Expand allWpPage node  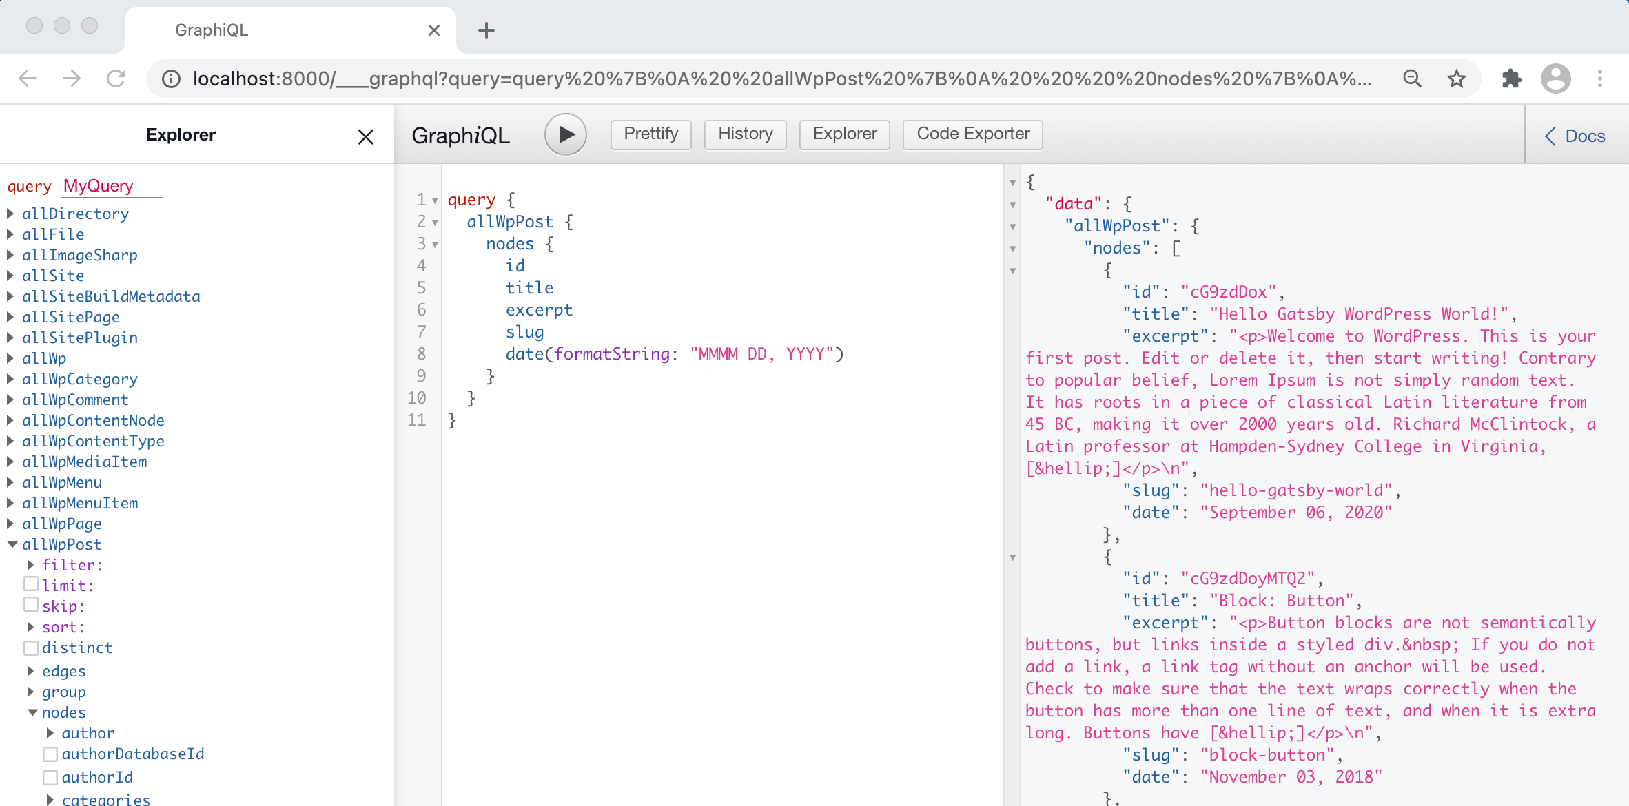click(x=11, y=524)
